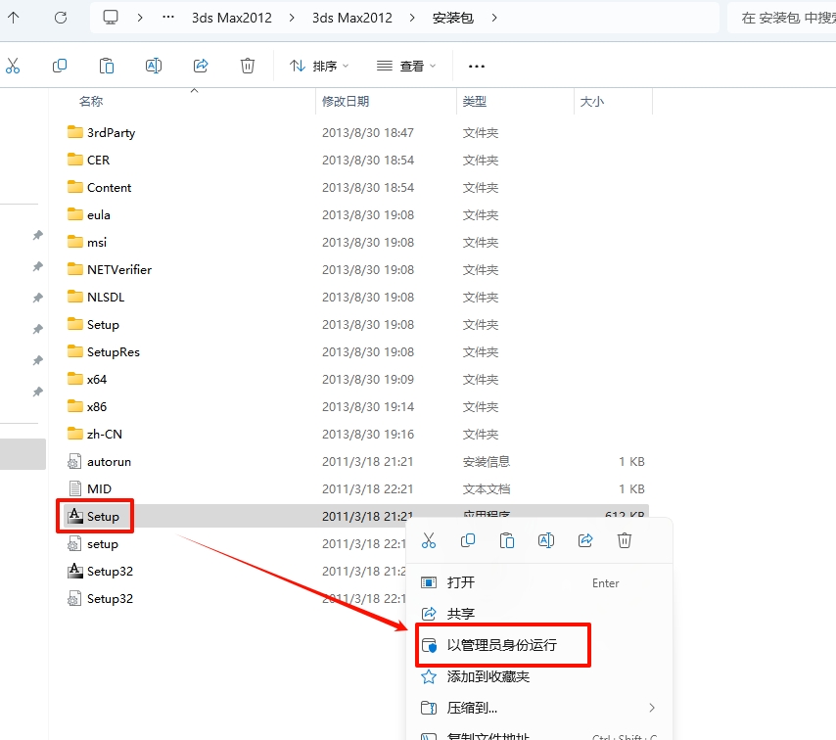Screen dimensions: 836x740
Task: Expand the chevron after 安装包 in the address bar
Action: tap(494, 18)
